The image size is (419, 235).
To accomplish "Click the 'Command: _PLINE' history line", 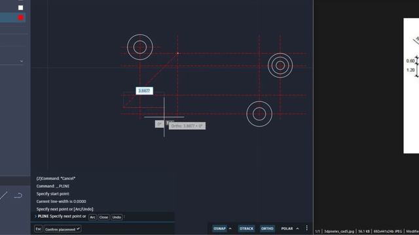I will coord(53,186).
